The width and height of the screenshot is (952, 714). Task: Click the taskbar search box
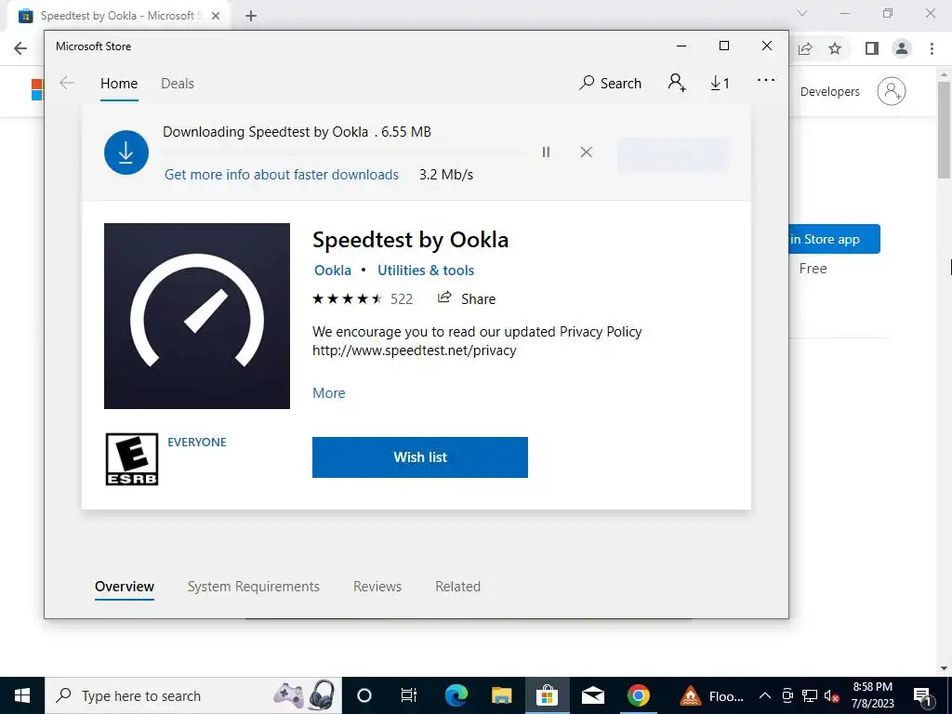click(x=193, y=695)
